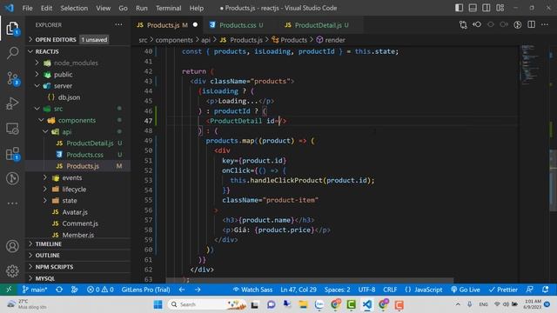Image resolution: width=557 pixels, height=313 pixels.
Task: Click the compare changes editor icon
Action: [x=463, y=24]
